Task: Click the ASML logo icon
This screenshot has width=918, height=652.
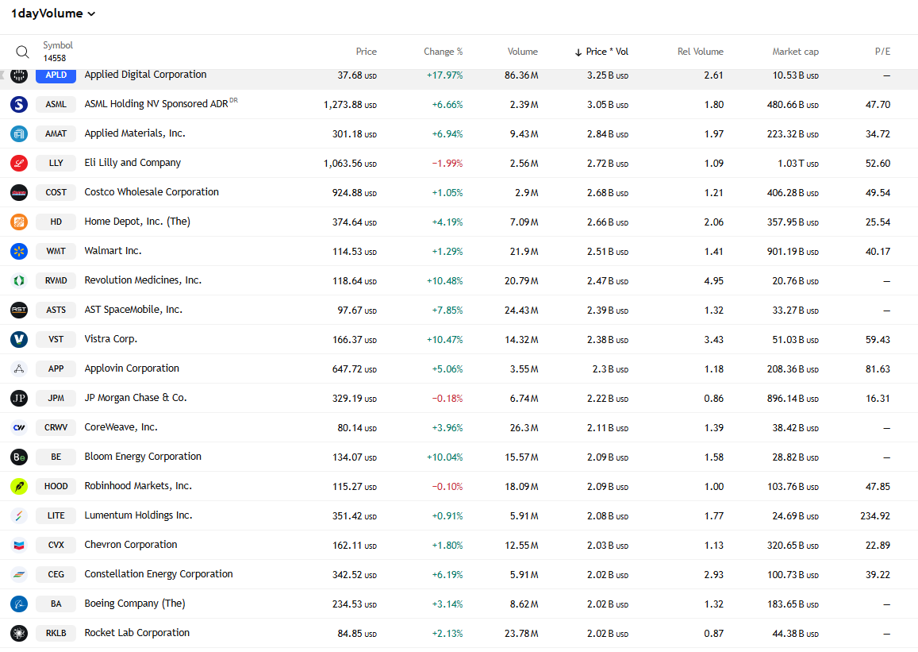Action: (x=19, y=104)
